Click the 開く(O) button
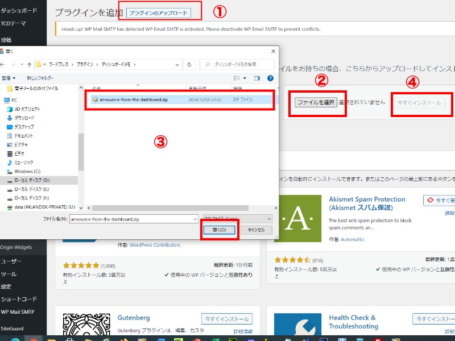The width and height of the screenshot is (455, 341). coord(219,230)
